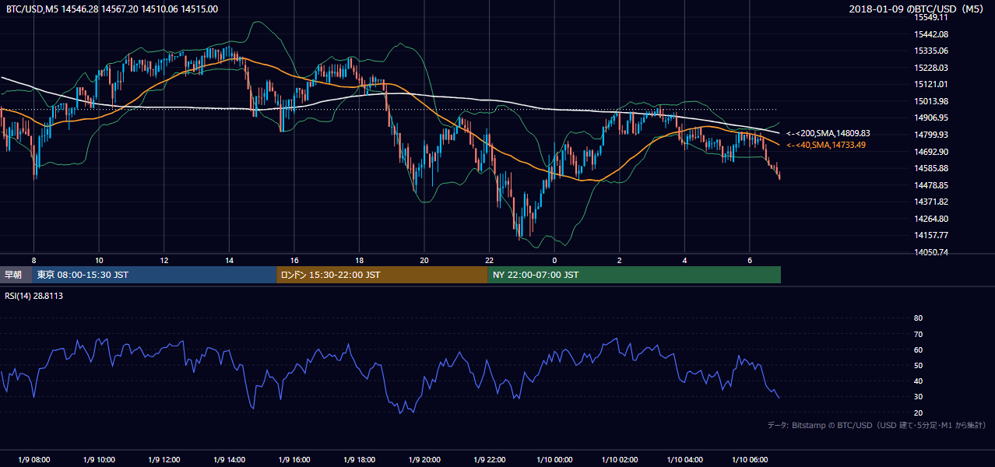Click hour tick 10 under price chart
Screen dimensions: 995x467
[99, 260]
